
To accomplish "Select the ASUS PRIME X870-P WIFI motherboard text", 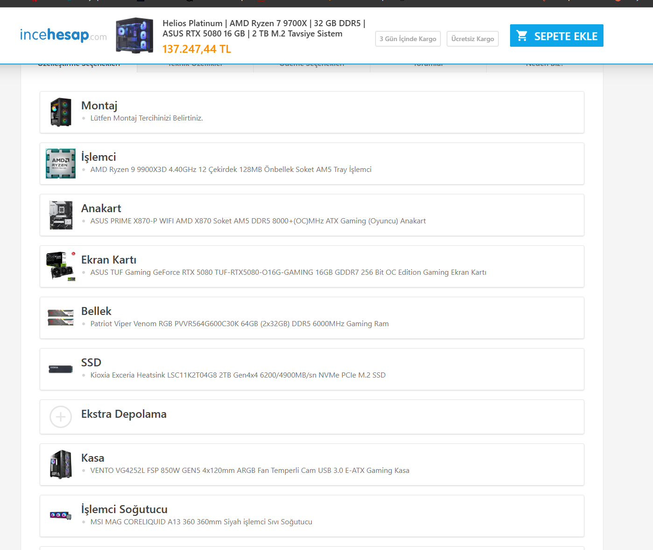I will [x=258, y=221].
